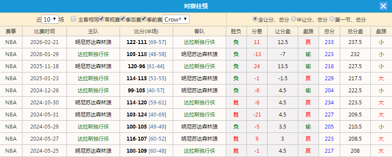Click the total line 210.5
The width and height of the screenshot is (392, 157).
pos(355,126)
